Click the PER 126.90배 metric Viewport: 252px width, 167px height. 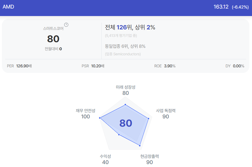click(x=19, y=66)
